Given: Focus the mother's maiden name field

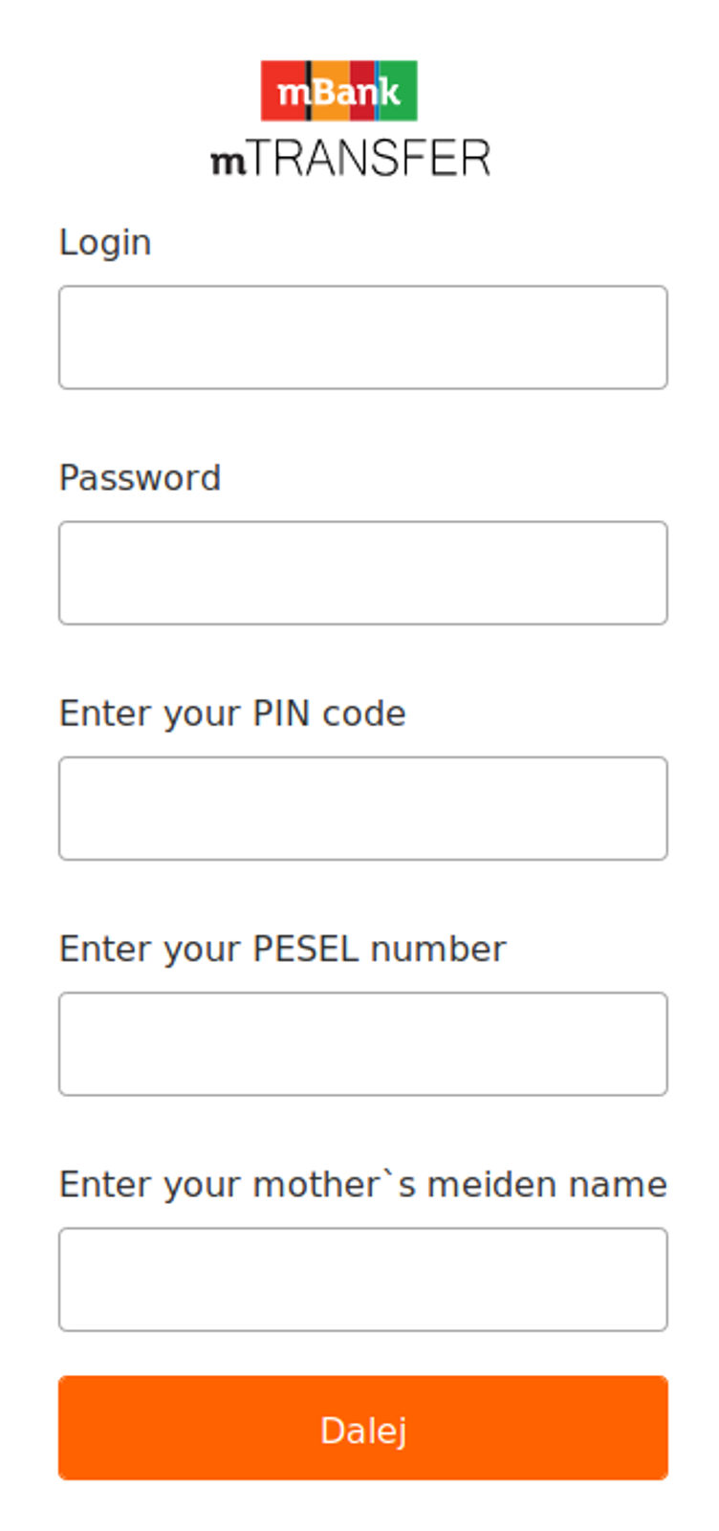Looking at the screenshot, I should coord(362,1279).
